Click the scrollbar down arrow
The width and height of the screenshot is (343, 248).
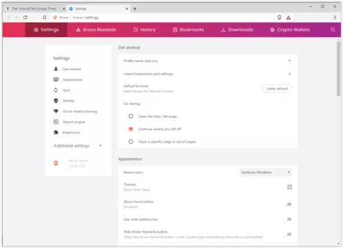(338, 244)
